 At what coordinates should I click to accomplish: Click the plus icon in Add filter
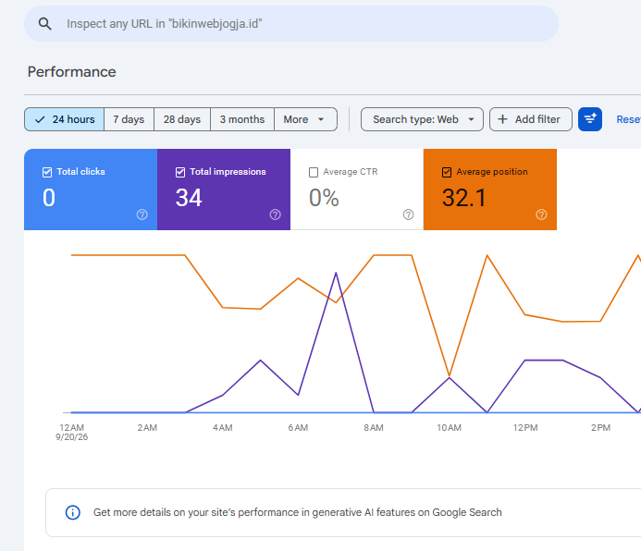click(502, 119)
